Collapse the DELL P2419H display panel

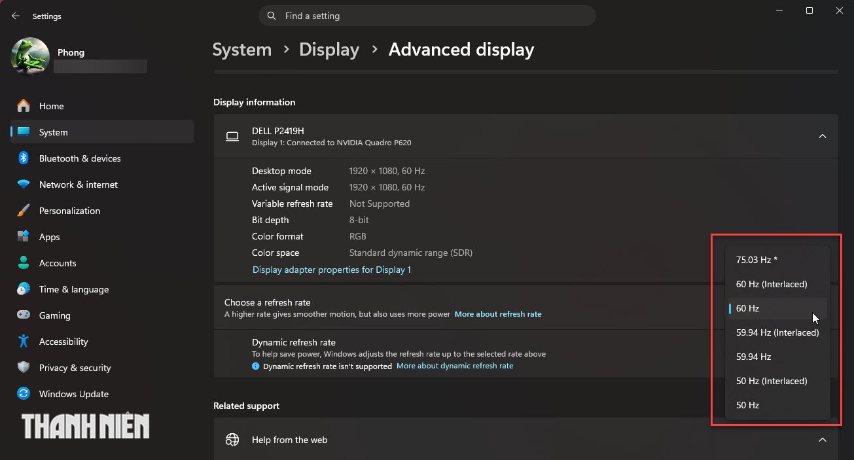[x=823, y=136]
